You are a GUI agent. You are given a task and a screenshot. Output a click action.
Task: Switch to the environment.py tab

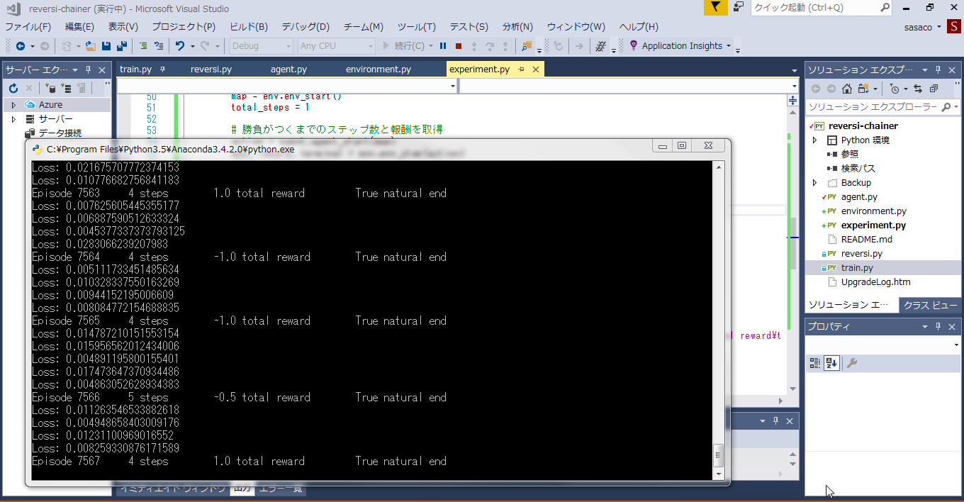[379, 69]
